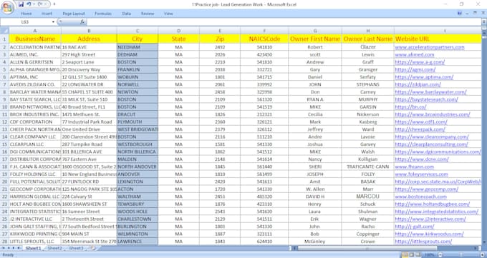Switch to Normal view in status bar
The height and width of the screenshot is (258, 487).
pos(405,255)
